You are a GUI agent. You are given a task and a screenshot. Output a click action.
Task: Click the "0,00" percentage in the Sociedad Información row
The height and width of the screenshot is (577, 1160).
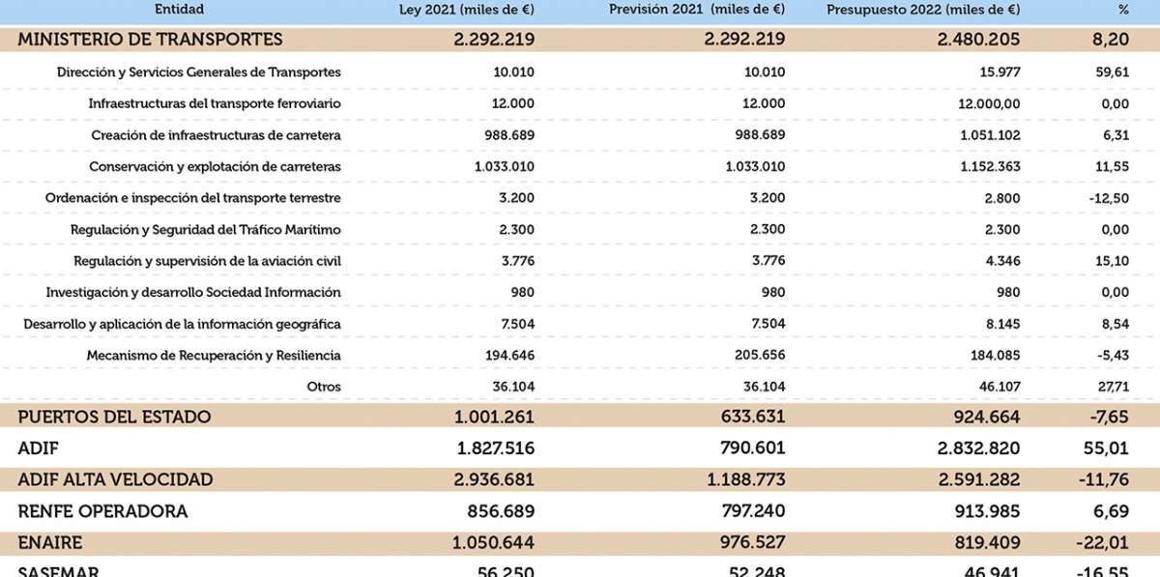pyautogui.click(x=1115, y=292)
